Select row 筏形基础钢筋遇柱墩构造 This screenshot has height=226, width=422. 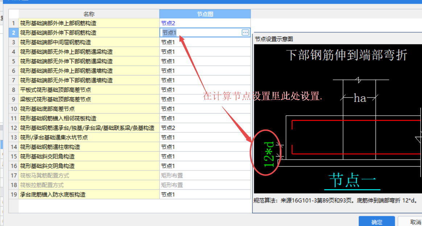click(x=89, y=147)
